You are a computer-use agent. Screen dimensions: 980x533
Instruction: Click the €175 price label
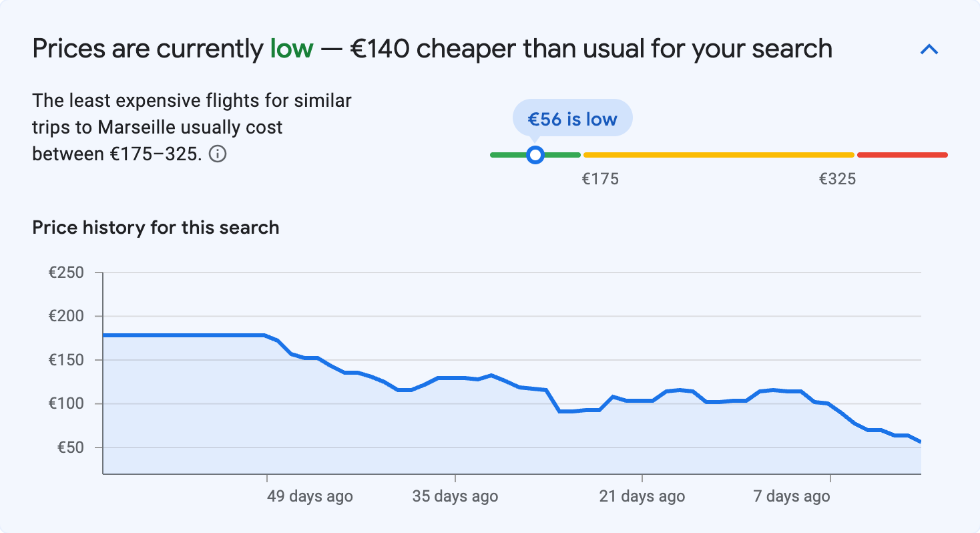pos(599,178)
